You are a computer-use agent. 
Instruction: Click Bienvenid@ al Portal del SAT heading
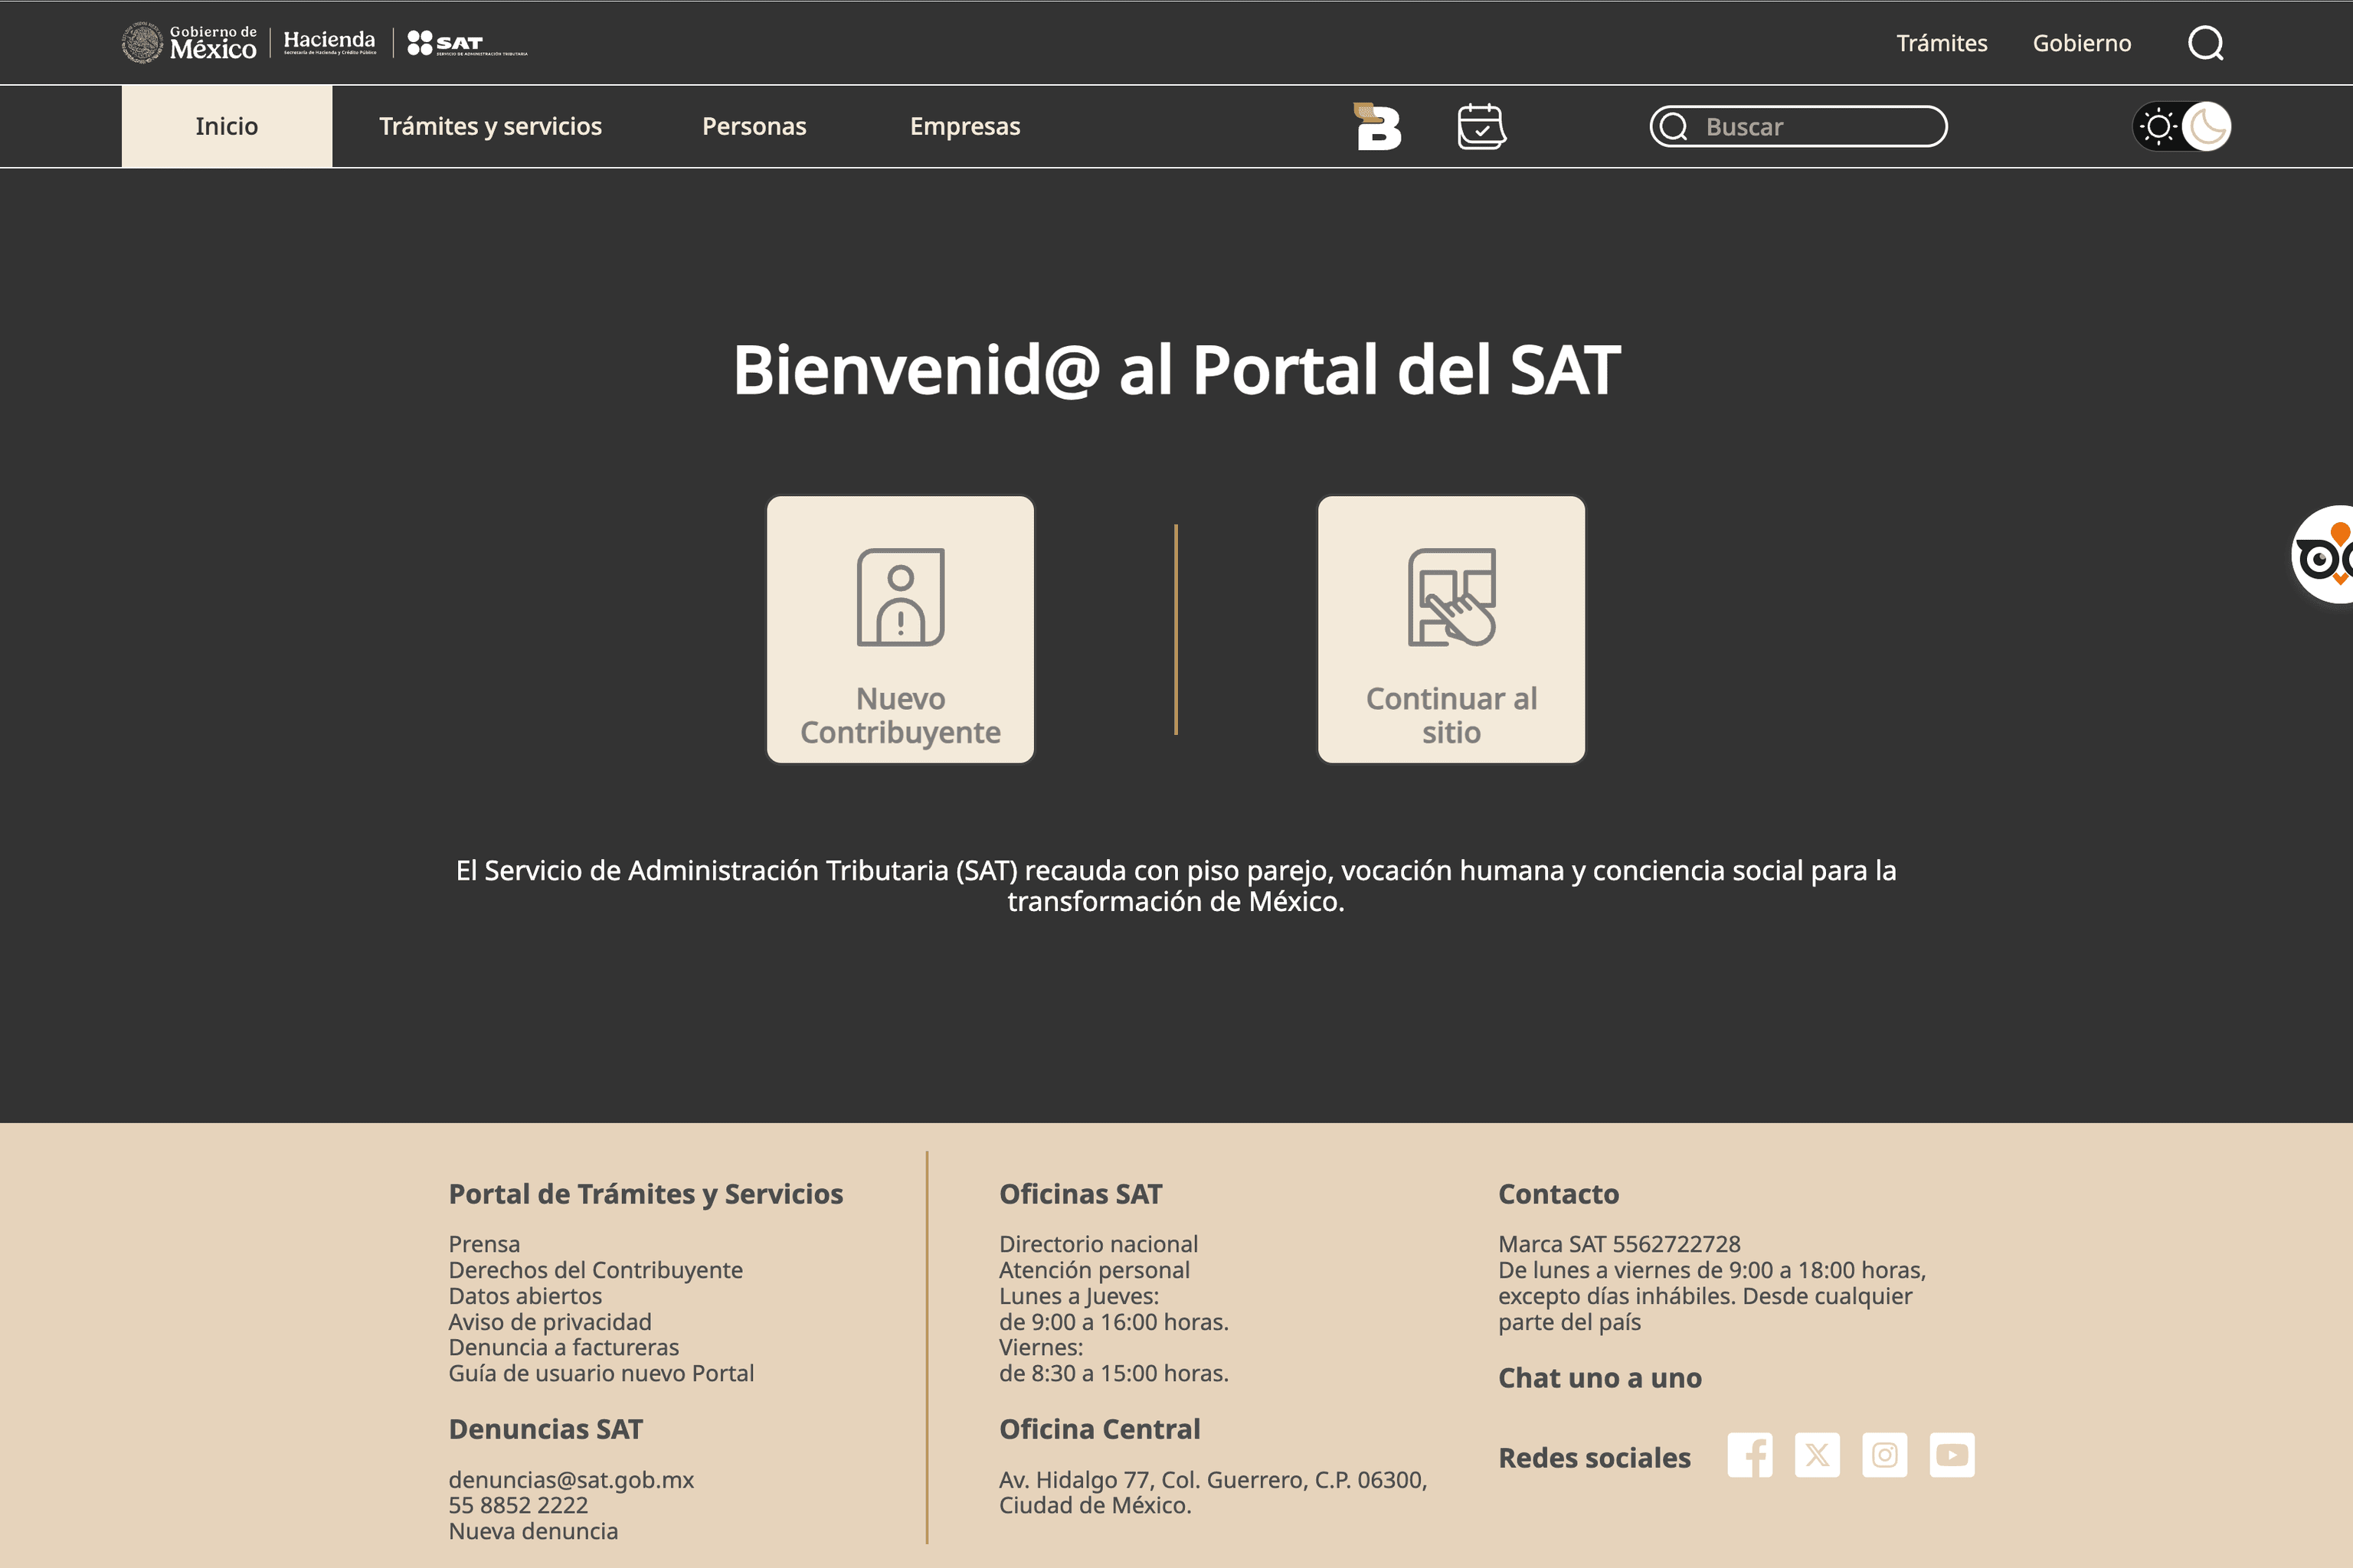[x=1176, y=370]
